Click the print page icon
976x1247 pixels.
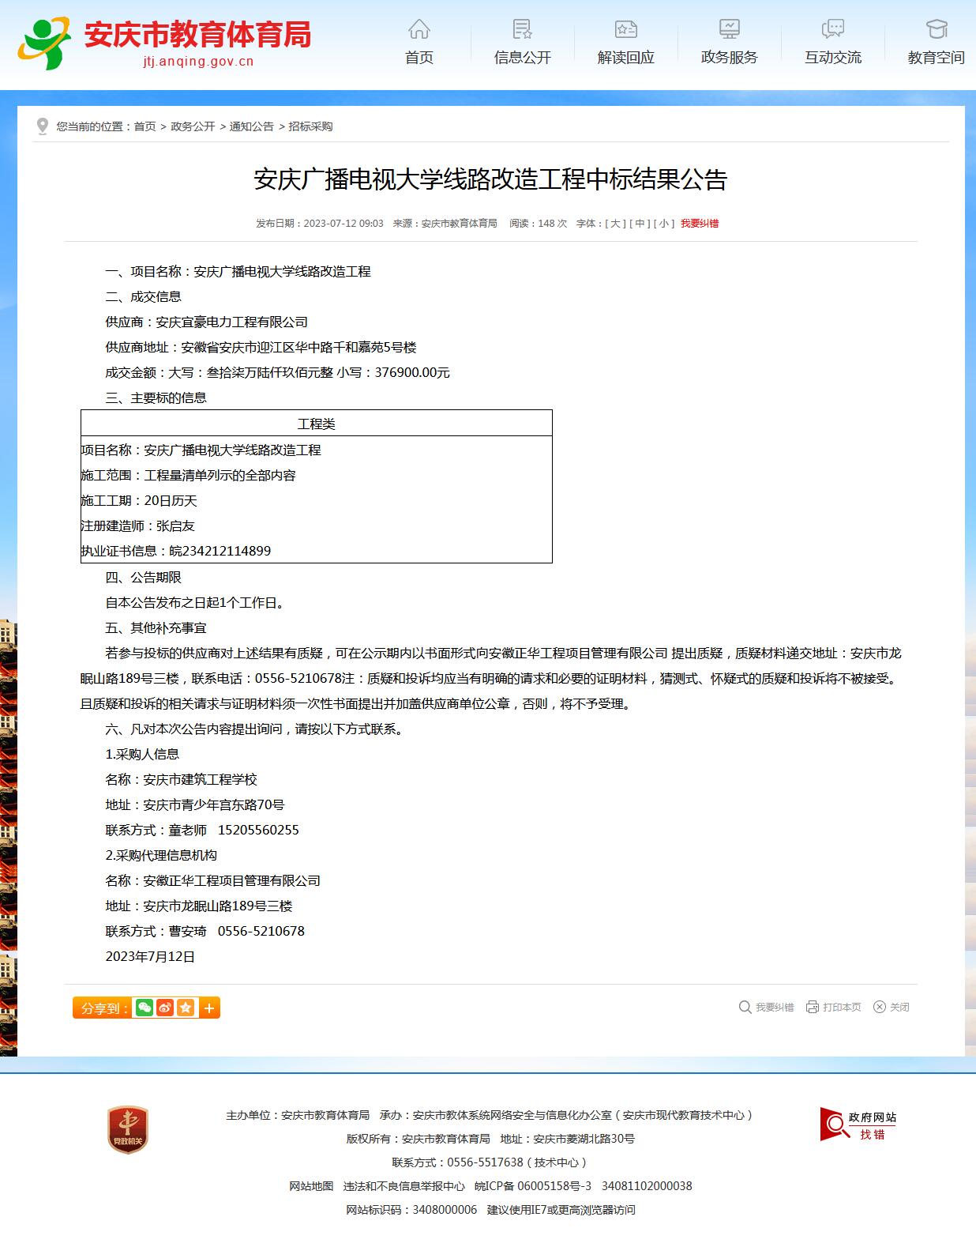coord(833,1007)
